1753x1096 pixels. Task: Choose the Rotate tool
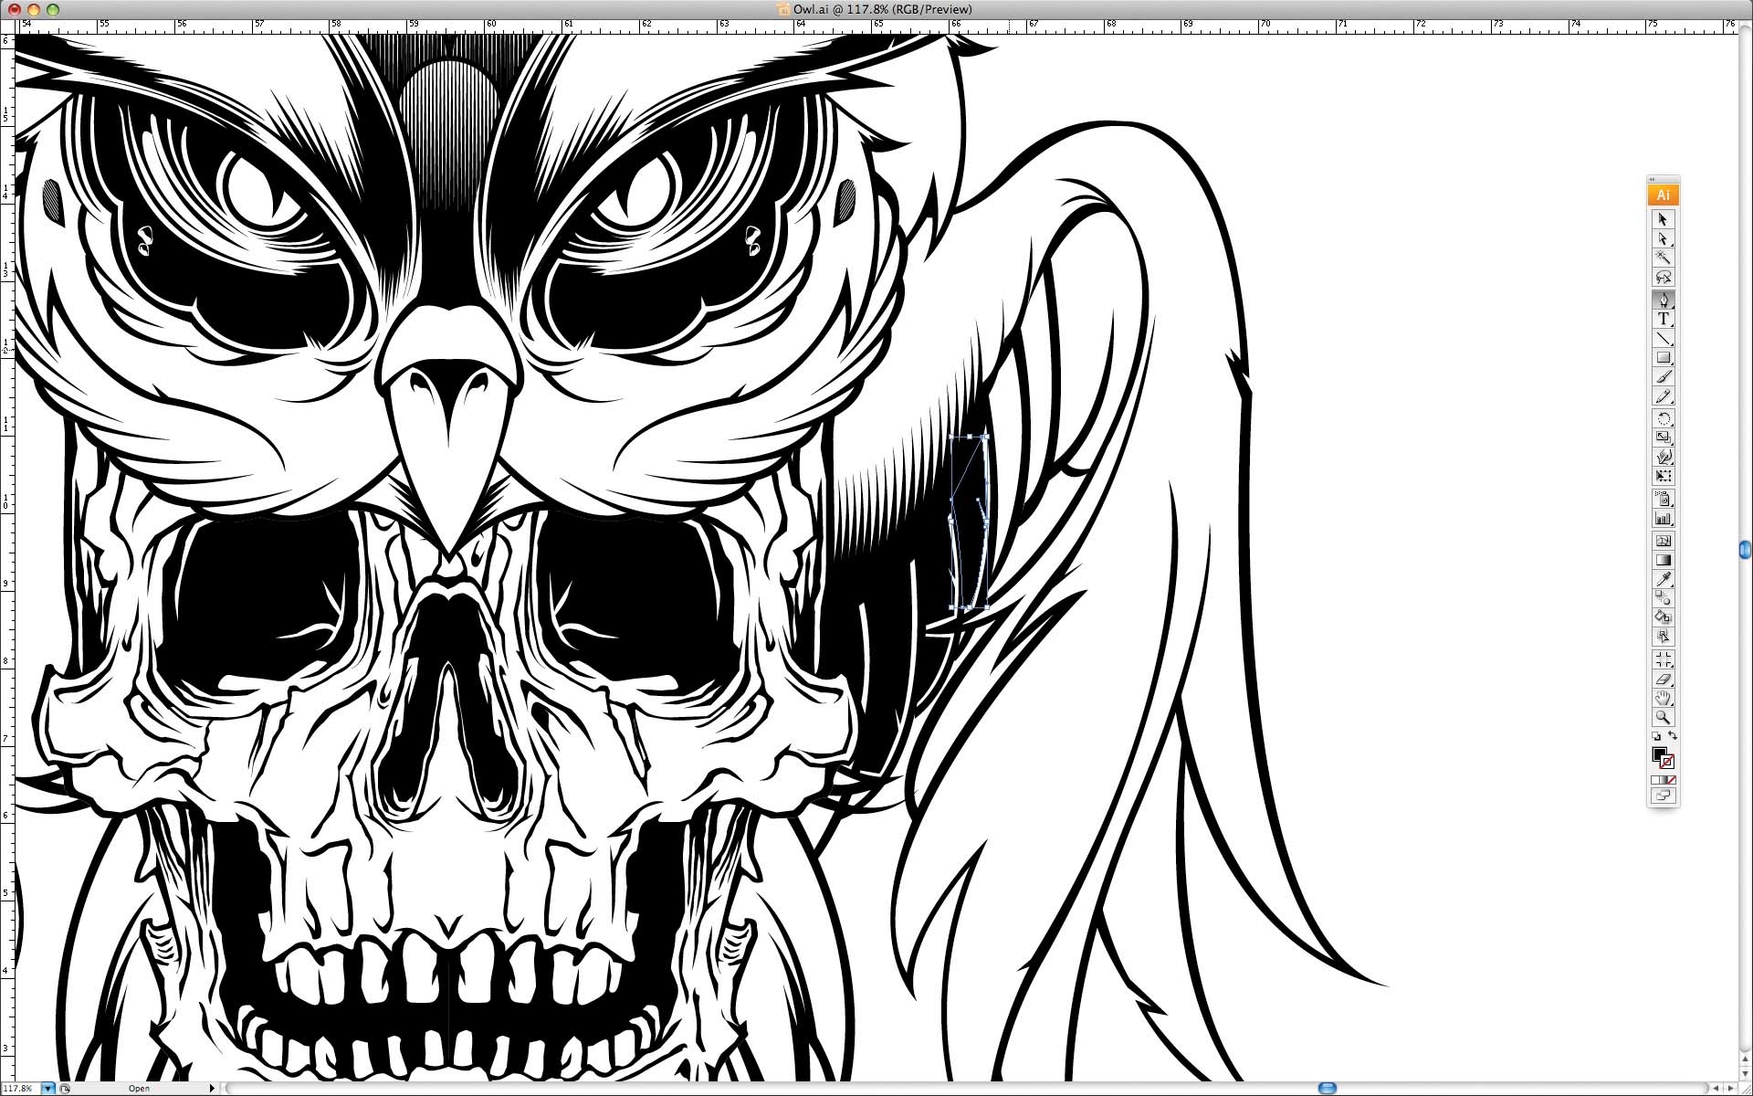tap(1663, 418)
